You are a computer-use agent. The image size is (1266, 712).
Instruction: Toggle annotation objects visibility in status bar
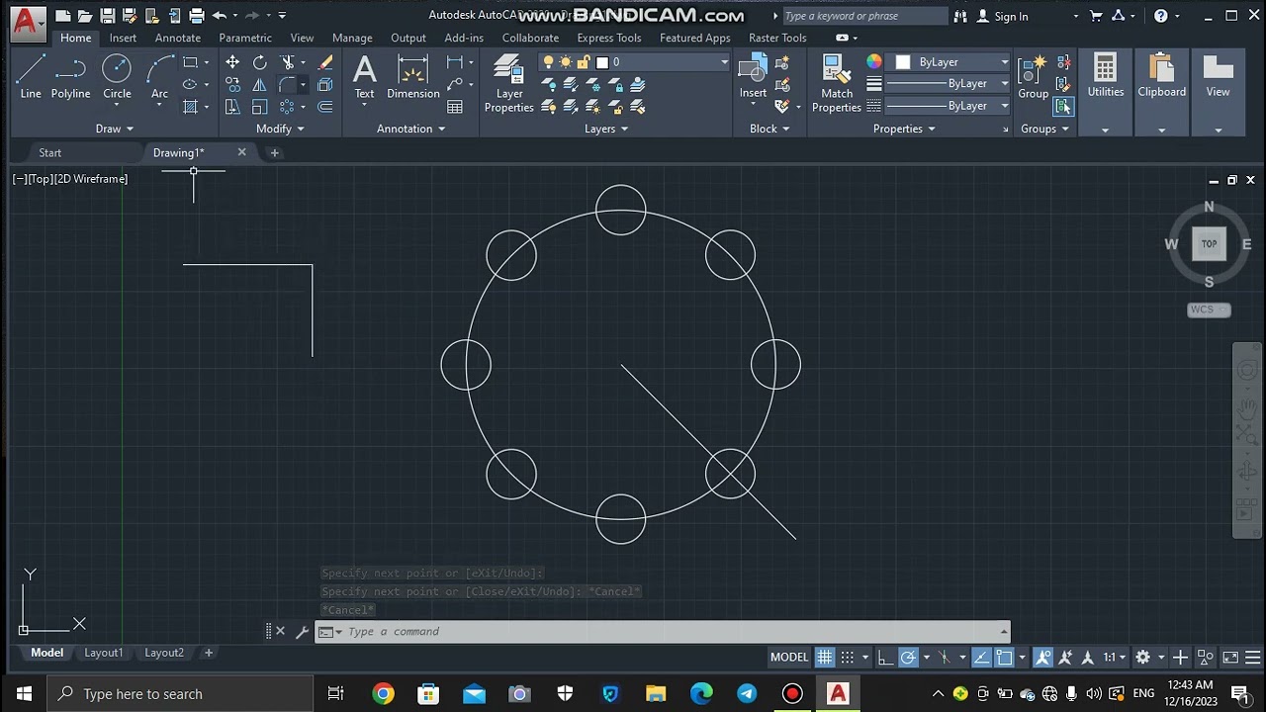pos(1042,657)
